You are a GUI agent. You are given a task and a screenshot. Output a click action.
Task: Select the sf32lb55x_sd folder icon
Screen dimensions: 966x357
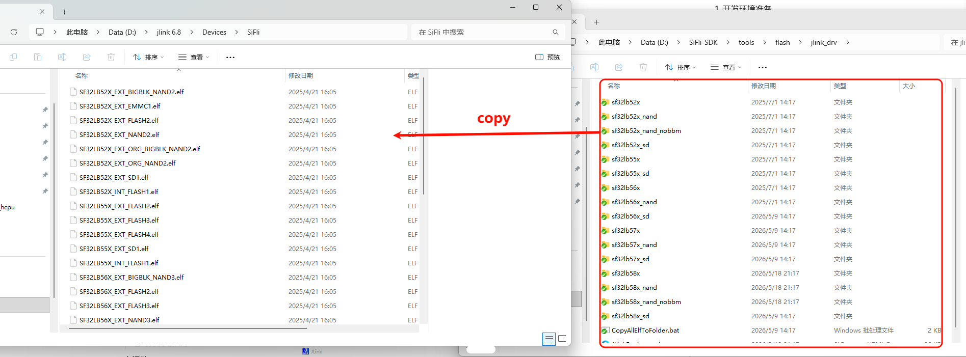pyautogui.click(x=605, y=174)
